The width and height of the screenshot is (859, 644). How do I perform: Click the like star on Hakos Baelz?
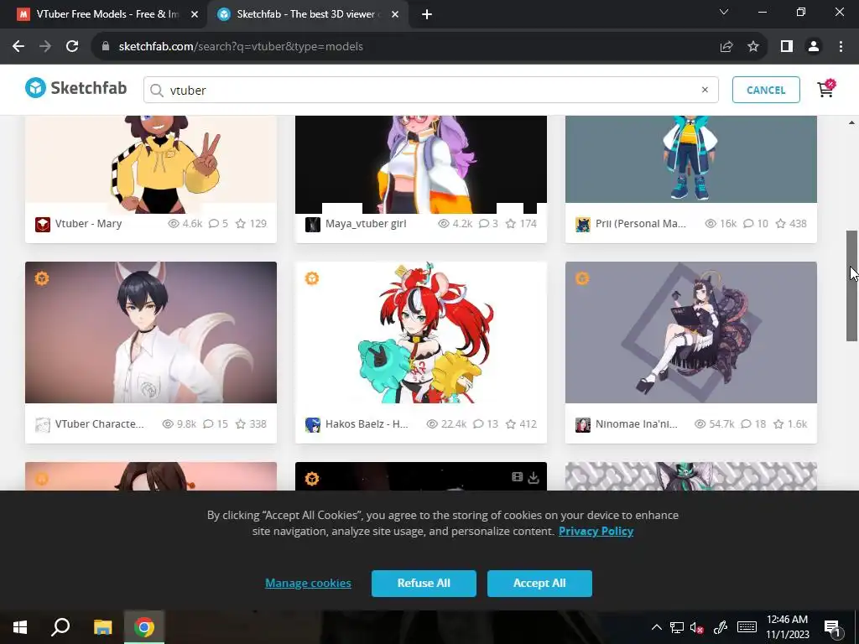pyautogui.click(x=511, y=423)
